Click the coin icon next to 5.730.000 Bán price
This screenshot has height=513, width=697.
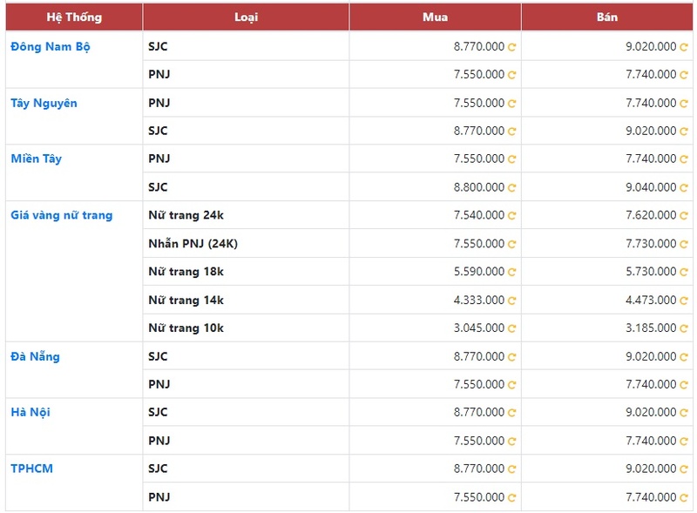tap(684, 272)
